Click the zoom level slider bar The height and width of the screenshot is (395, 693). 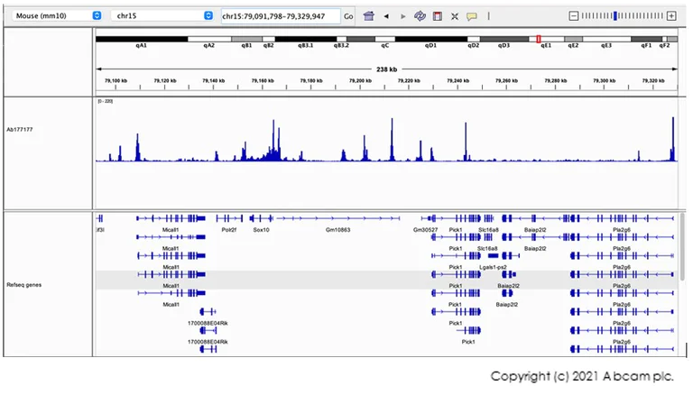tap(623, 16)
